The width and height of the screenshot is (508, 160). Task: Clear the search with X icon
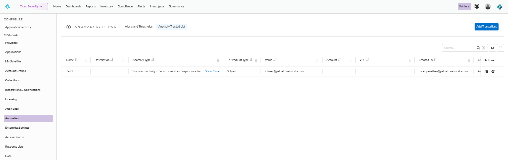coord(484,48)
